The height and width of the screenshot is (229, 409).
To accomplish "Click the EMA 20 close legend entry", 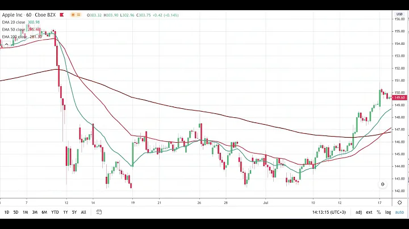I will point(21,22).
